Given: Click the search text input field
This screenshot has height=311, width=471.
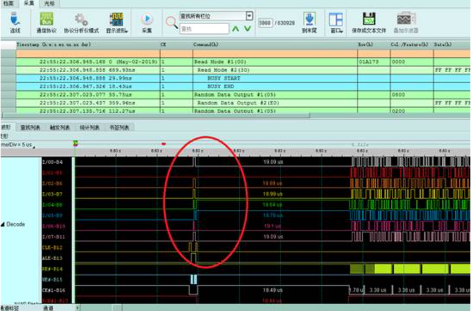Looking at the screenshot, I should pyautogui.click(x=204, y=28).
